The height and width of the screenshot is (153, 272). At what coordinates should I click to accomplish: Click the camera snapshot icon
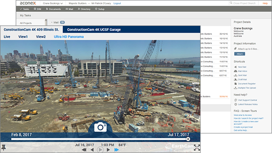(x=100, y=127)
